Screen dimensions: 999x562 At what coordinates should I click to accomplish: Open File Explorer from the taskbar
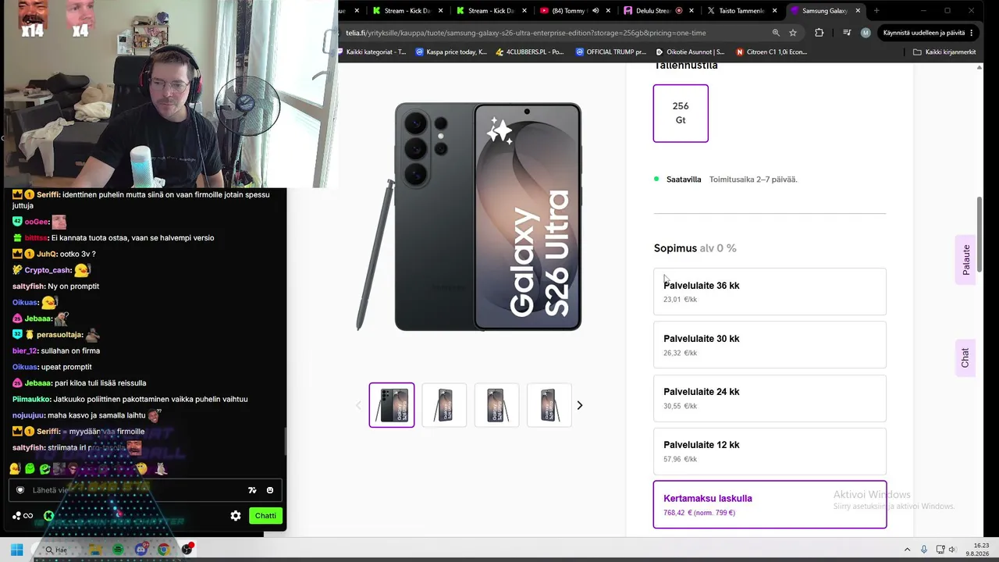[94, 550]
